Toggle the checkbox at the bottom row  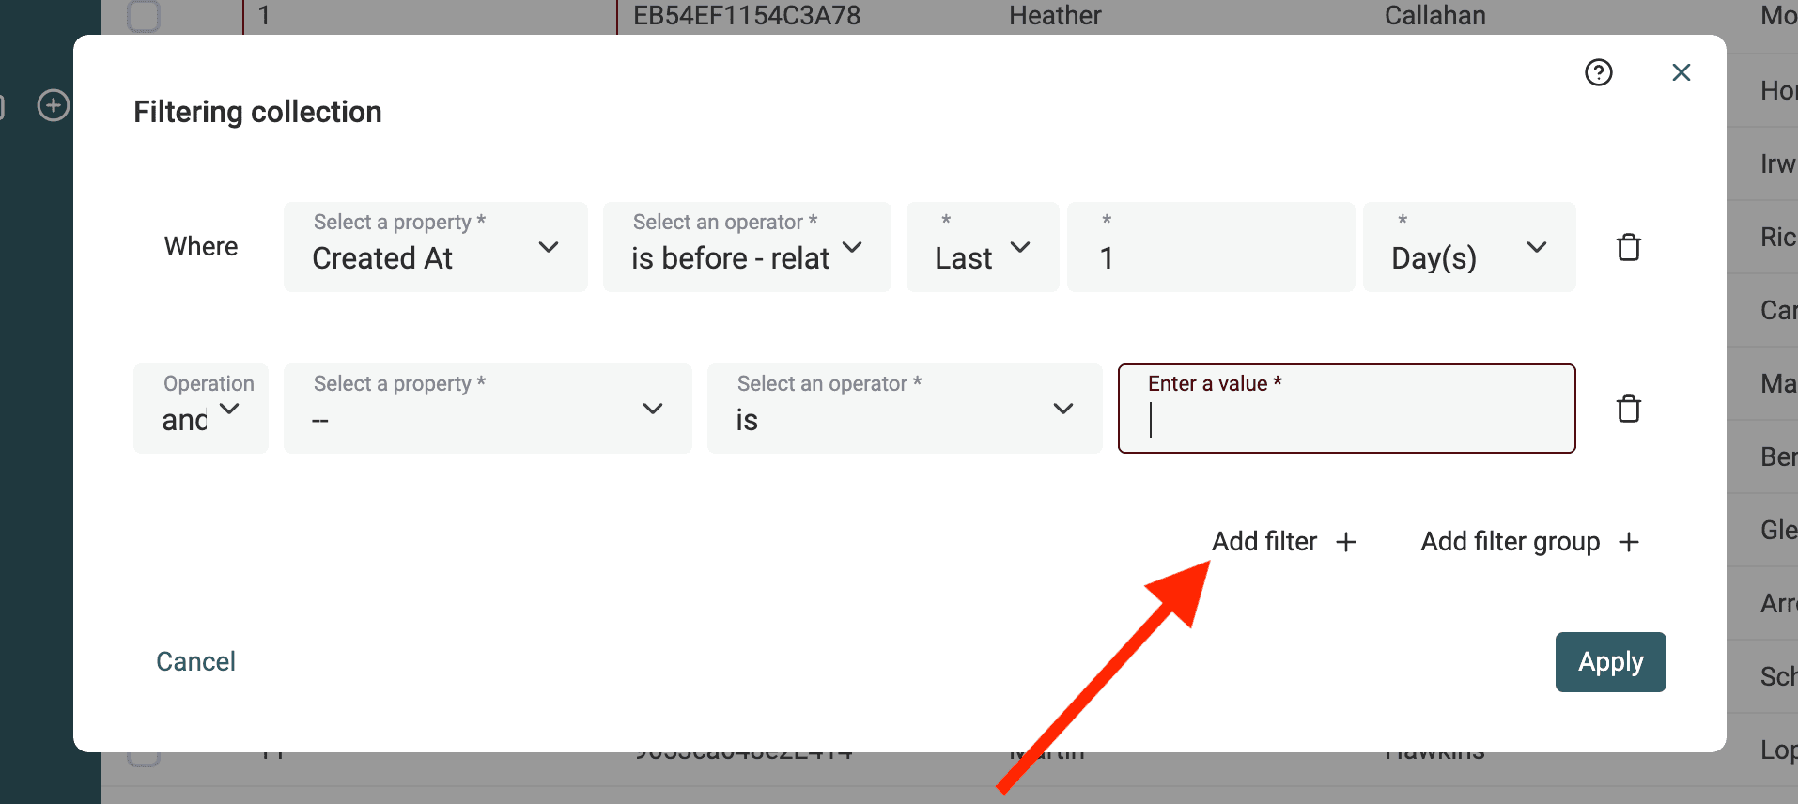pyautogui.click(x=144, y=757)
